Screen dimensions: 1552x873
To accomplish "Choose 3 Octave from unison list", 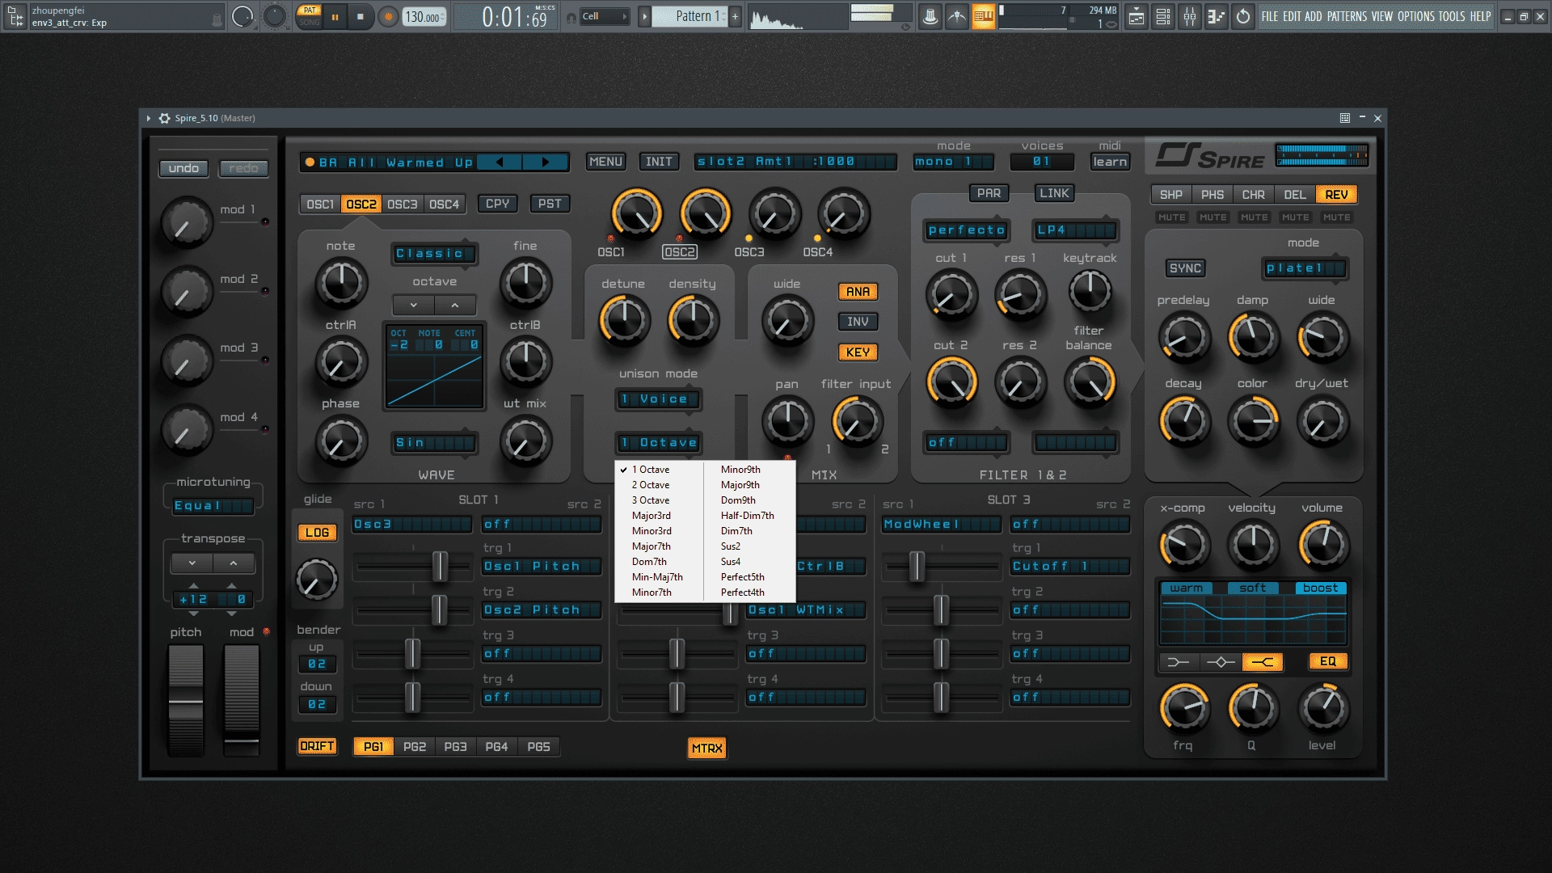I will [651, 500].
